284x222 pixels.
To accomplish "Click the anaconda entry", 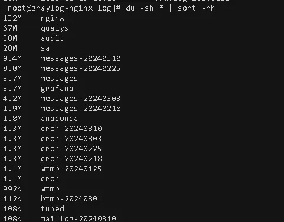I will click(59, 119).
